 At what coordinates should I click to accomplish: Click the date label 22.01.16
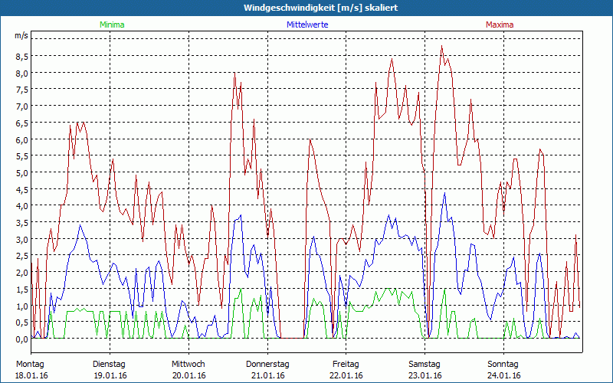346,375
